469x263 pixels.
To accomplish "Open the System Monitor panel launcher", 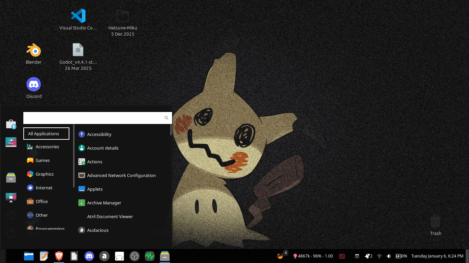I will click(x=149, y=256).
